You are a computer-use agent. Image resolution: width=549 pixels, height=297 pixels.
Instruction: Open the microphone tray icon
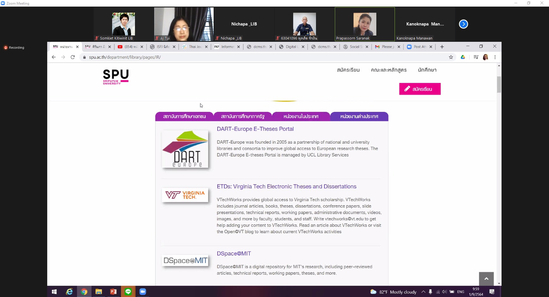(430, 292)
